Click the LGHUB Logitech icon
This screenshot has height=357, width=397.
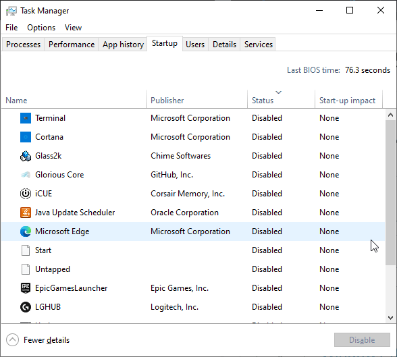coord(26,307)
